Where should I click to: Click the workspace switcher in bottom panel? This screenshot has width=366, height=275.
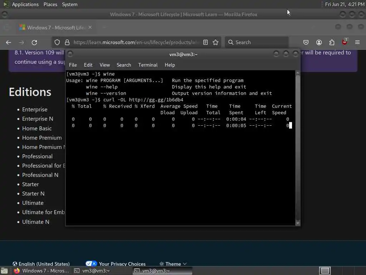point(325,271)
